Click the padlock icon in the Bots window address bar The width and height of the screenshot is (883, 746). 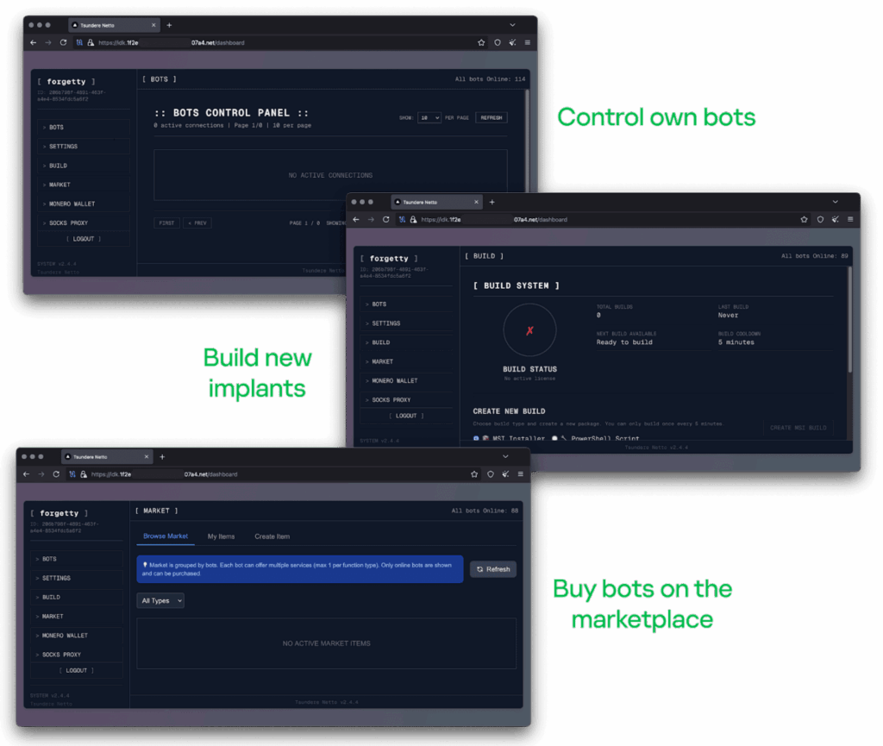(x=89, y=42)
